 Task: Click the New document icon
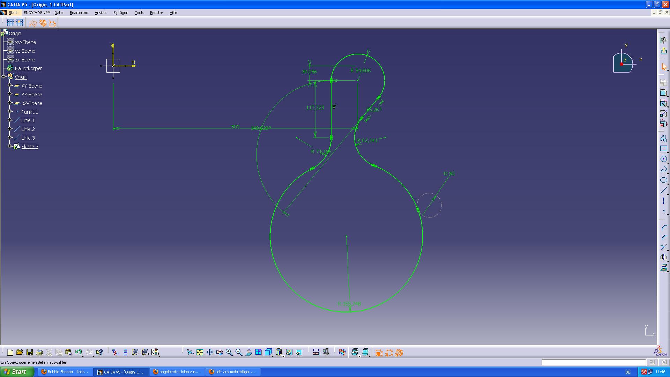[10, 352]
